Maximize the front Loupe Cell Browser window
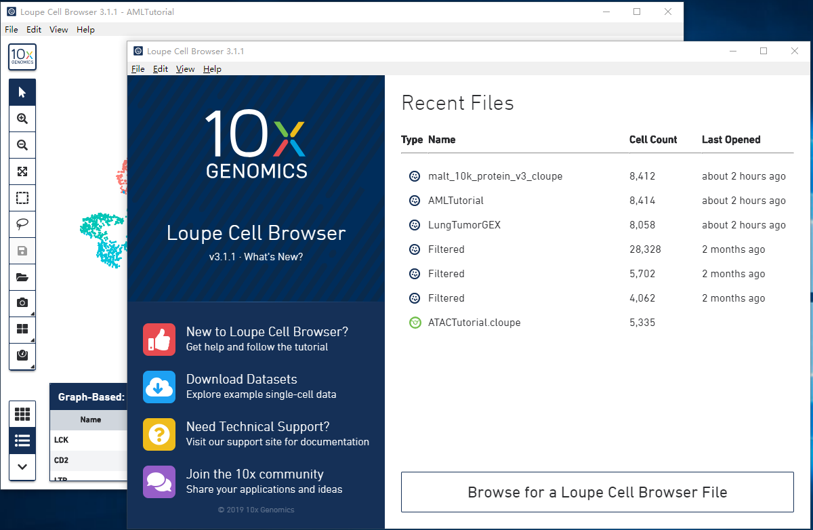813x530 pixels. coord(764,51)
